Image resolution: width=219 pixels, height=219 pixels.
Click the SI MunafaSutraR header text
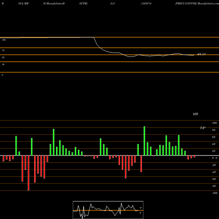coord(54,4)
